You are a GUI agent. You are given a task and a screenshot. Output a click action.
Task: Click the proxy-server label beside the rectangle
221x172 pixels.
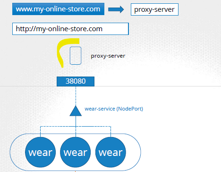point(108,56)
